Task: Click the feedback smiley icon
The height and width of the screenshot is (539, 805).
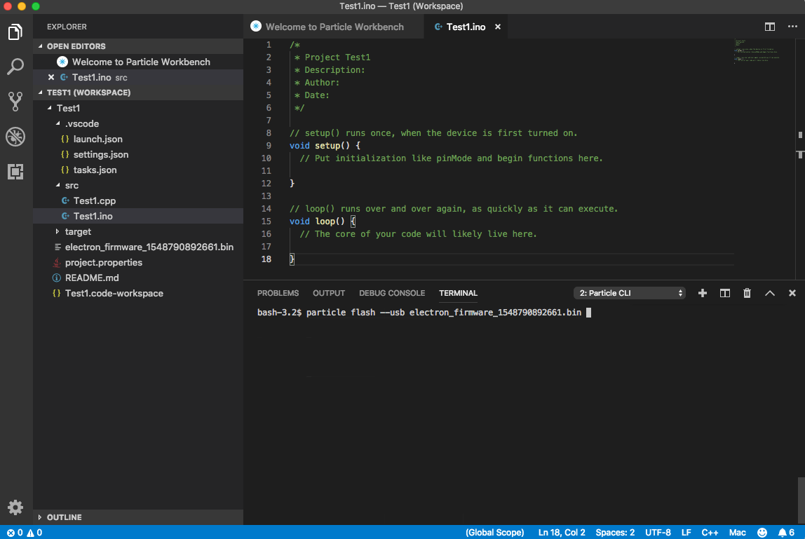Action: tap(762, 532)
